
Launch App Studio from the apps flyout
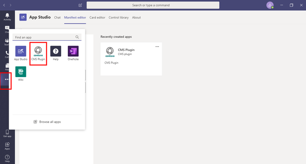(x=21, y=53)
